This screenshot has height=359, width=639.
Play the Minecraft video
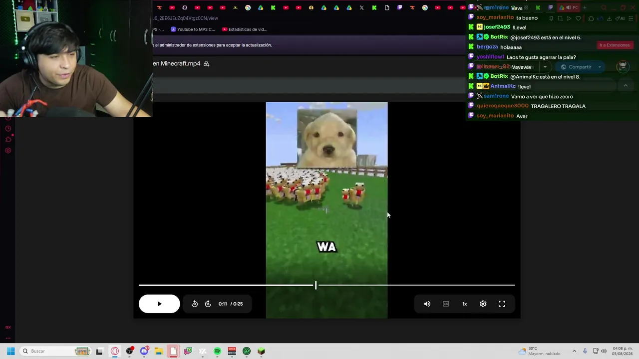click(x=159, y=304)
